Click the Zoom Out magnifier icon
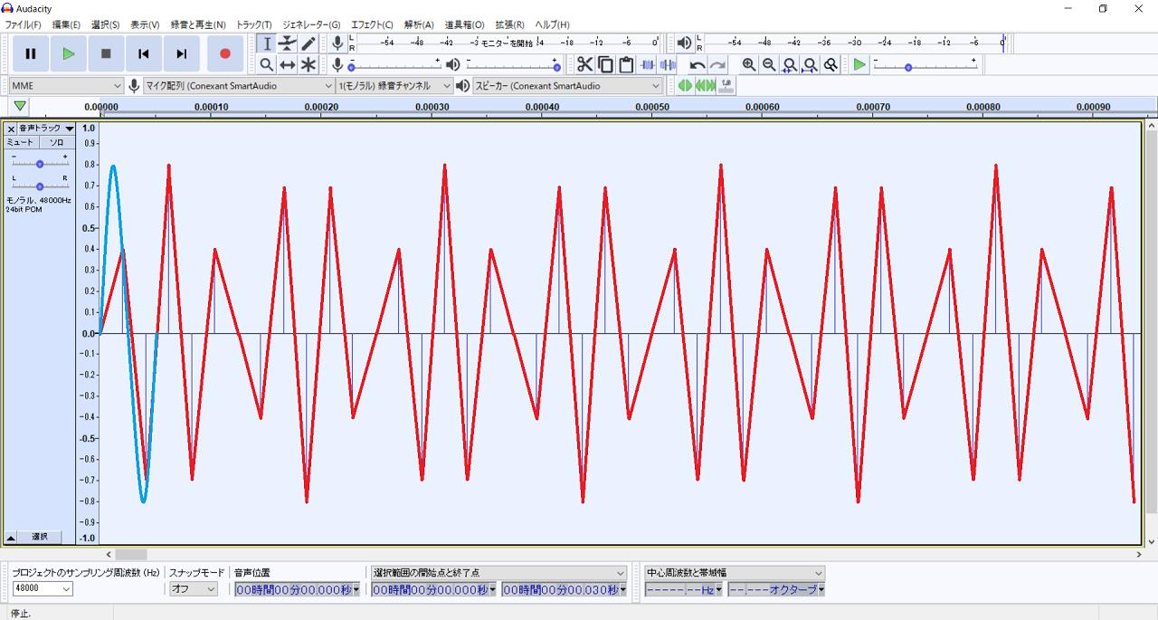The height and width of the screenshot is (620, 1158). [769, 64]
